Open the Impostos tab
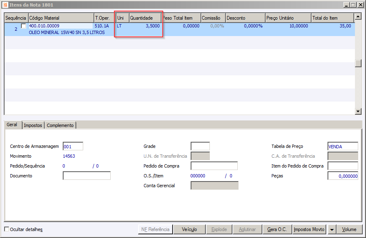The height and width of the screenshot is (238, 366). [x=33, y=125]
